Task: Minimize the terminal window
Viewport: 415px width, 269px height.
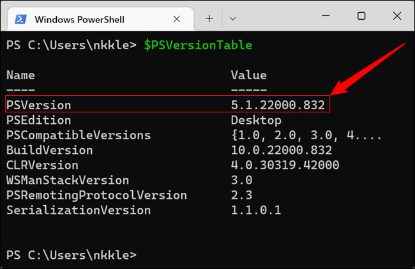Action: pos(326,16)
